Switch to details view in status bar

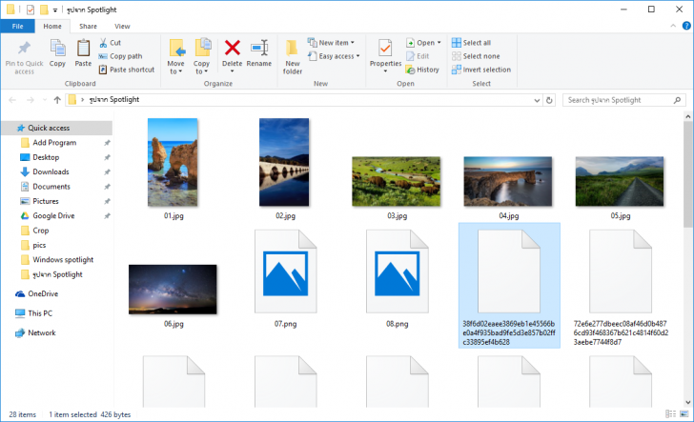(x=670, y=414)
